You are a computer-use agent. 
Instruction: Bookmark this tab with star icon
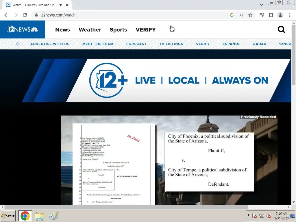coord(250,15)
